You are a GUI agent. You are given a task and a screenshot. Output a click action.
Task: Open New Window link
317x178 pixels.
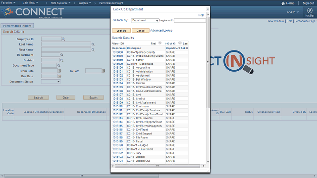[x=276, y=21]
